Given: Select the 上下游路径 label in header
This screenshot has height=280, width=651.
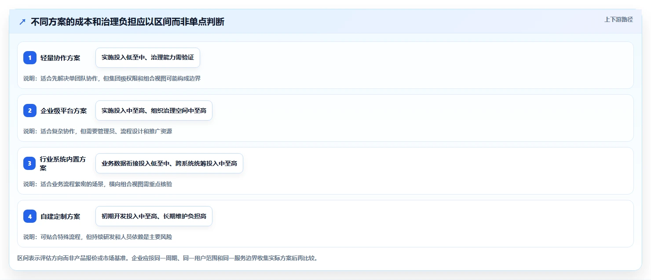Looking at the screenshot, I should 618,19.
